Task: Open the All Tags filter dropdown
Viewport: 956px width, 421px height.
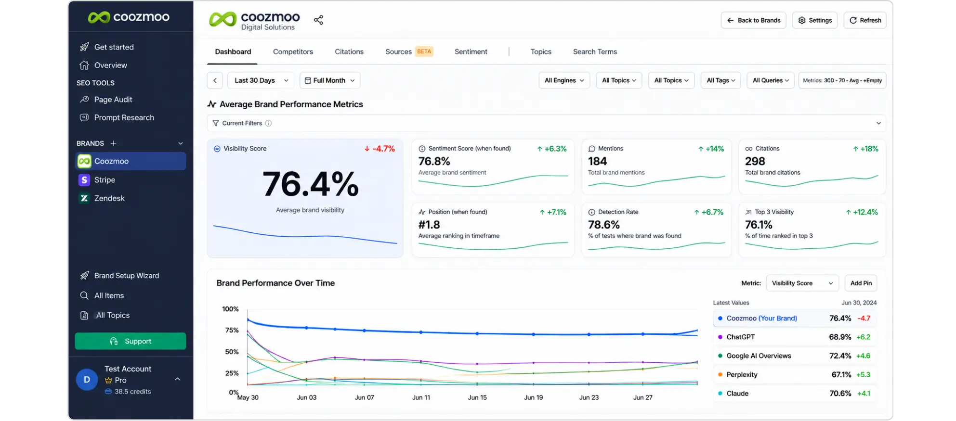Action: (x=720, y=80)
